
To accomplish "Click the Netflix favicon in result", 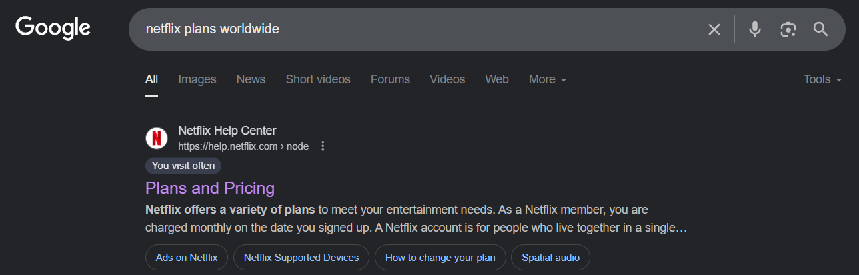I will tap(157, 138).
